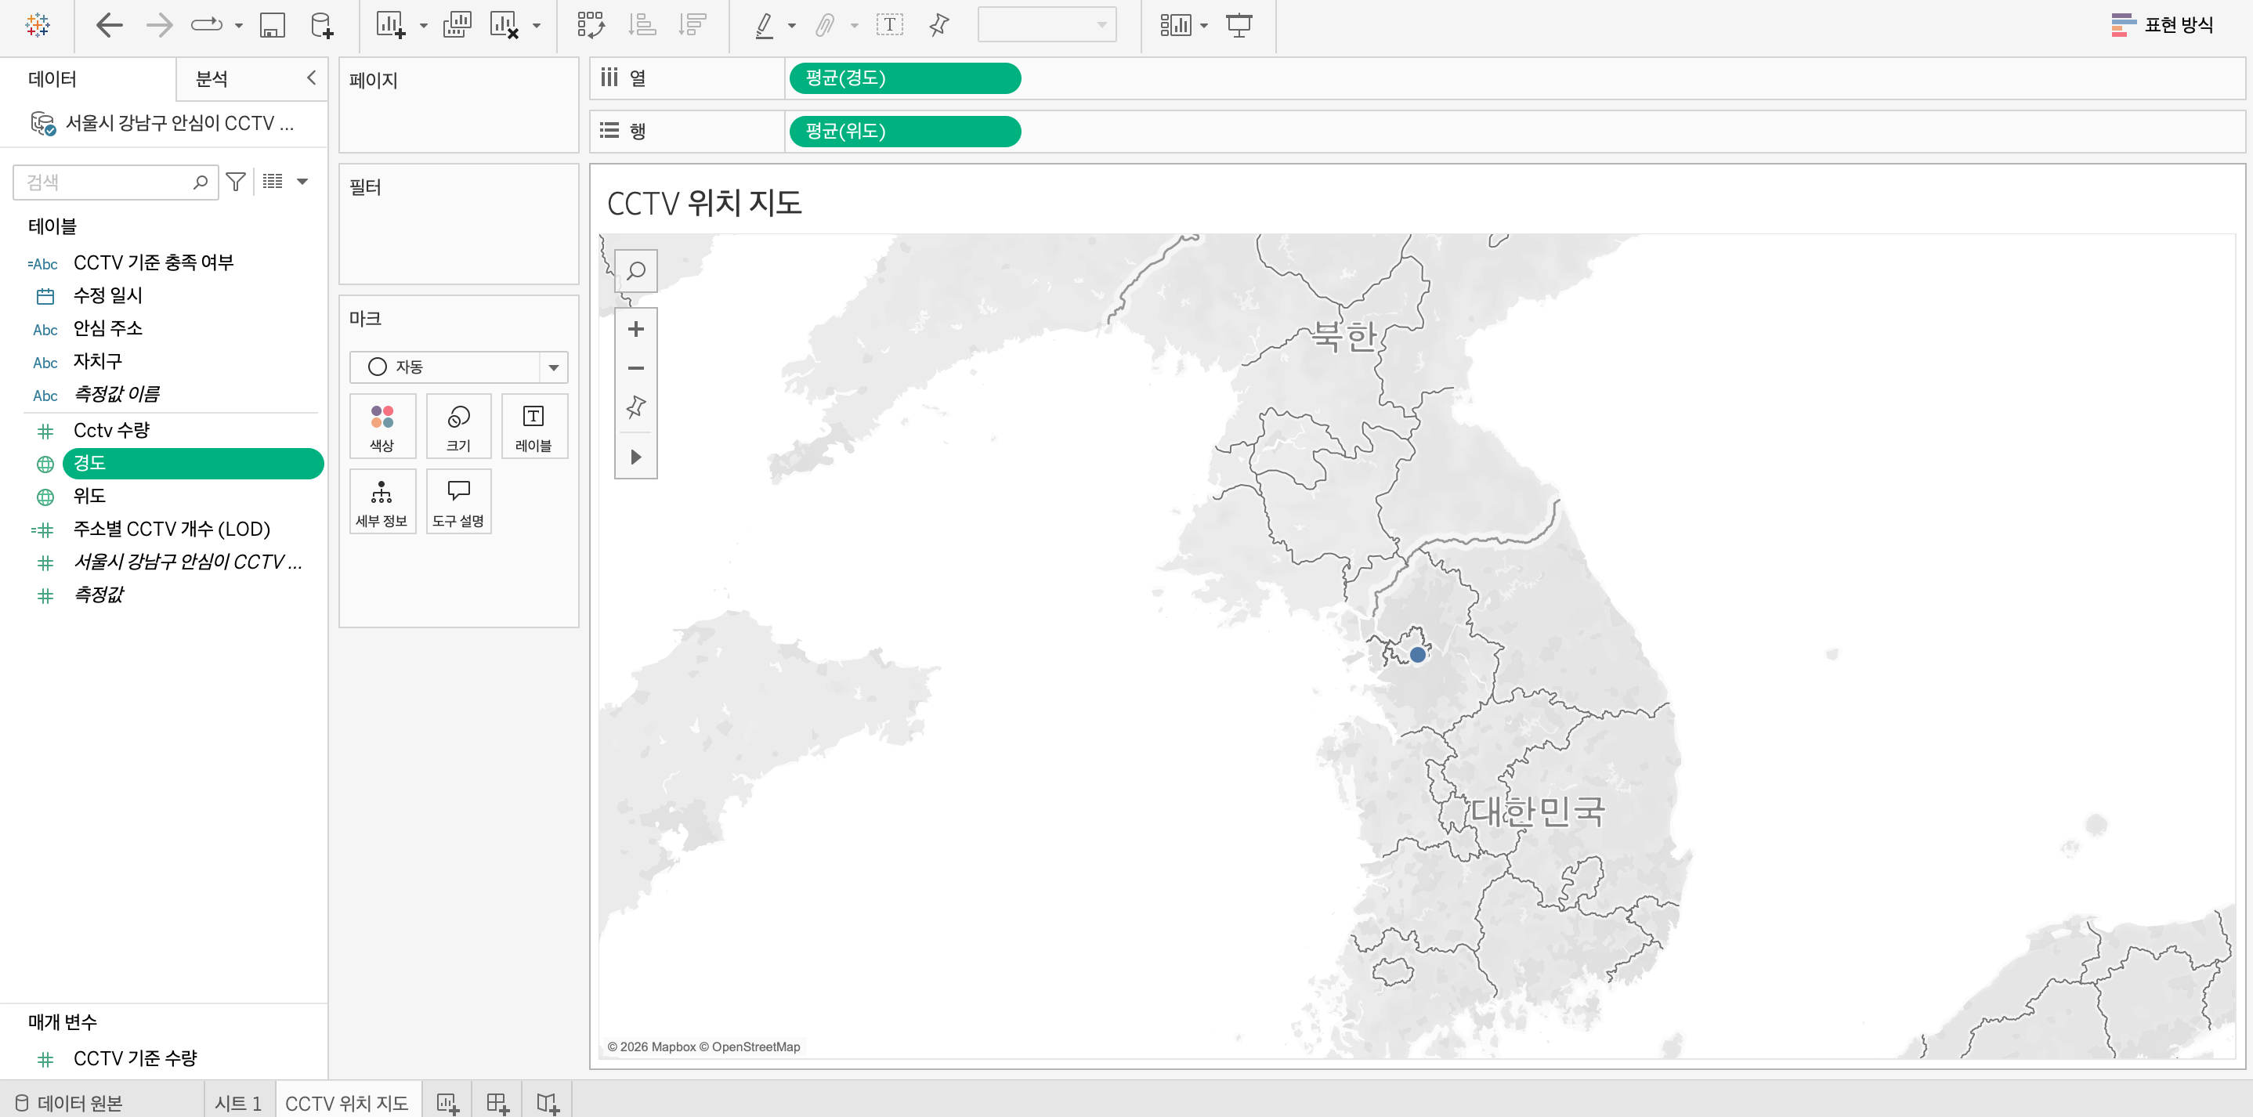Open the 색상 color marks card
This screenshot has width=2253, height=1117.
click(382, 426)
